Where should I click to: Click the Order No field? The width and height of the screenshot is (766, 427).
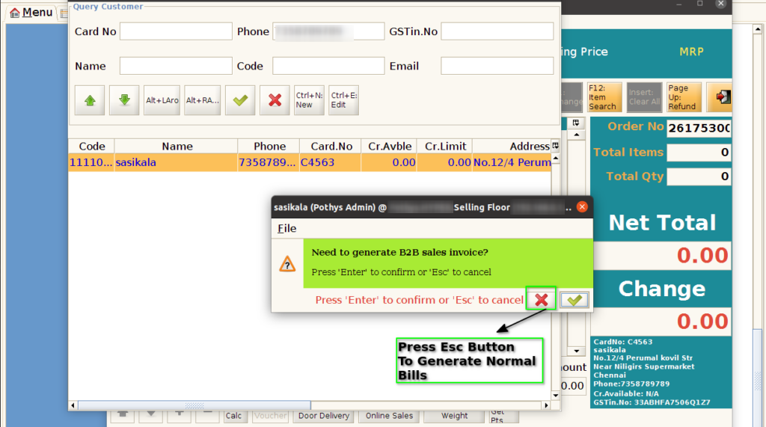pos(699,128)
